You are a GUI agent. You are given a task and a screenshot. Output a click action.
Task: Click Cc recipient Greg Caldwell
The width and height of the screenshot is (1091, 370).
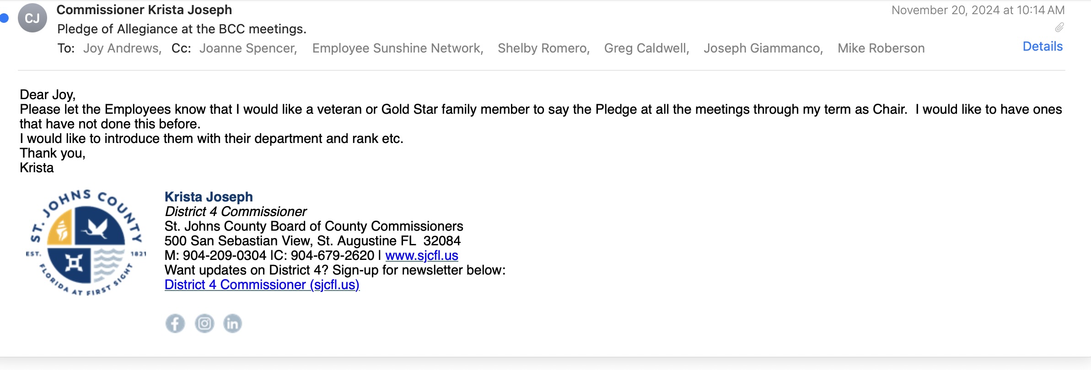646,48
